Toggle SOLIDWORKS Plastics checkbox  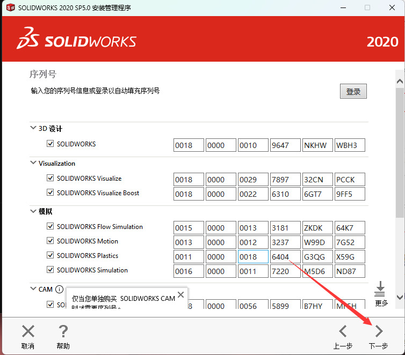point(50,255)
